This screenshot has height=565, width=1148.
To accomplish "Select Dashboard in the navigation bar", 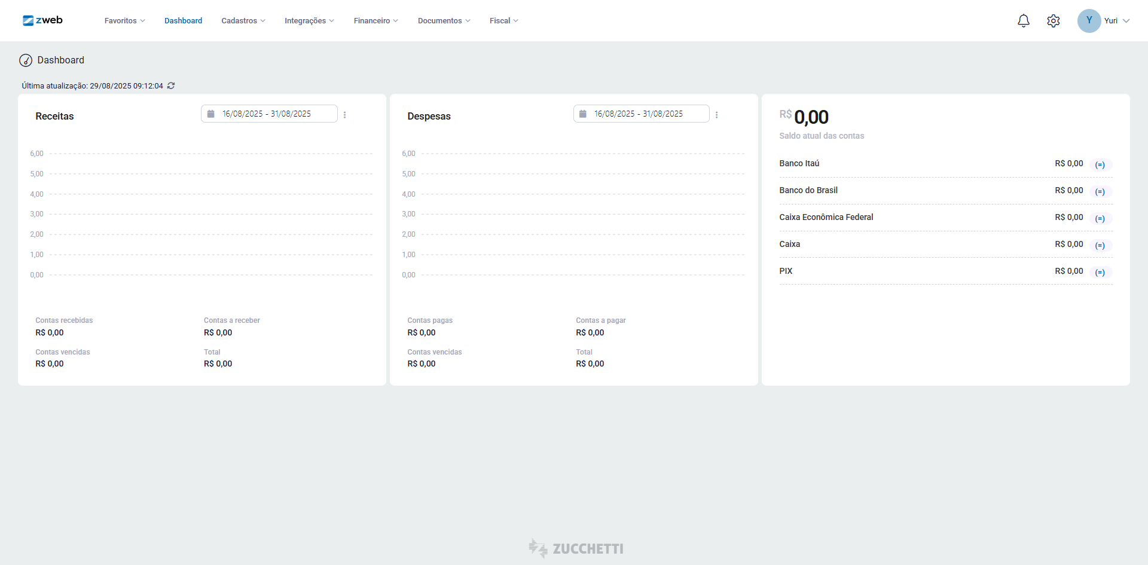I will (x=183, y=20).
